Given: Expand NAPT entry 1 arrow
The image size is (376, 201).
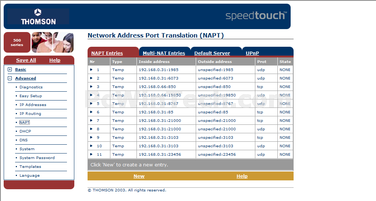Looking at the screenshot, I should point(91,70).
